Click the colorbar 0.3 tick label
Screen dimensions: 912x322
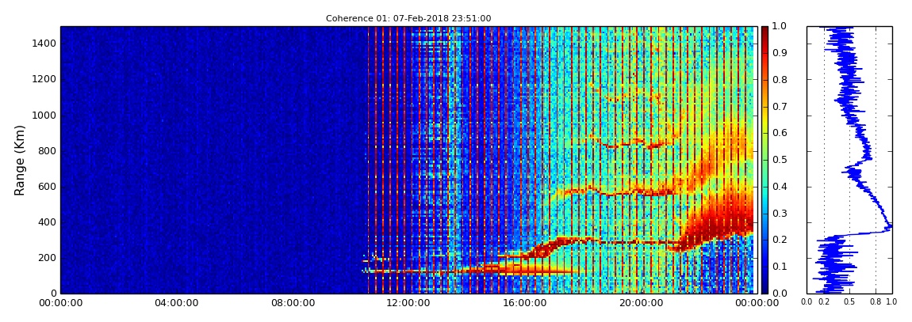778,213
